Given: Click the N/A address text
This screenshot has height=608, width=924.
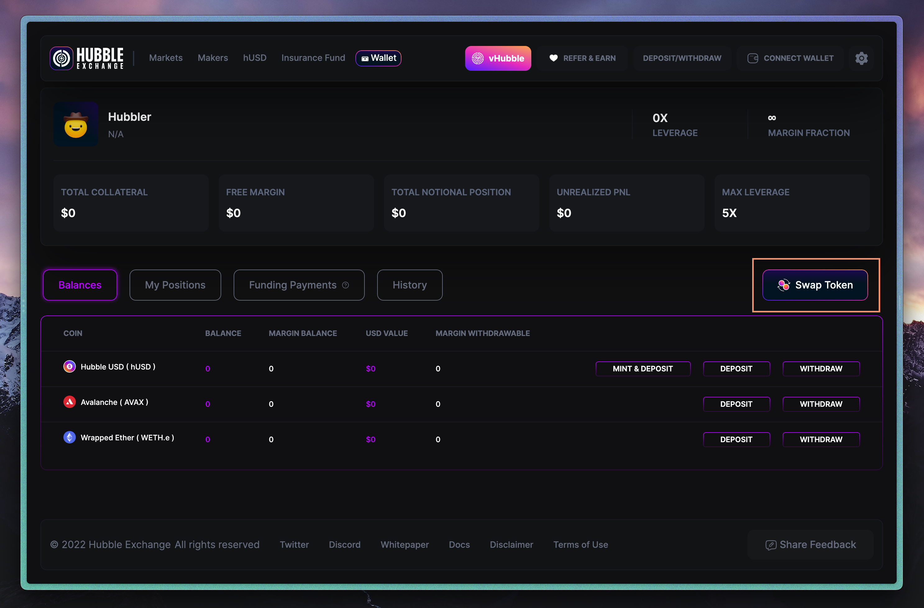Looking at the screenshot, I should (x=116, y=134).
